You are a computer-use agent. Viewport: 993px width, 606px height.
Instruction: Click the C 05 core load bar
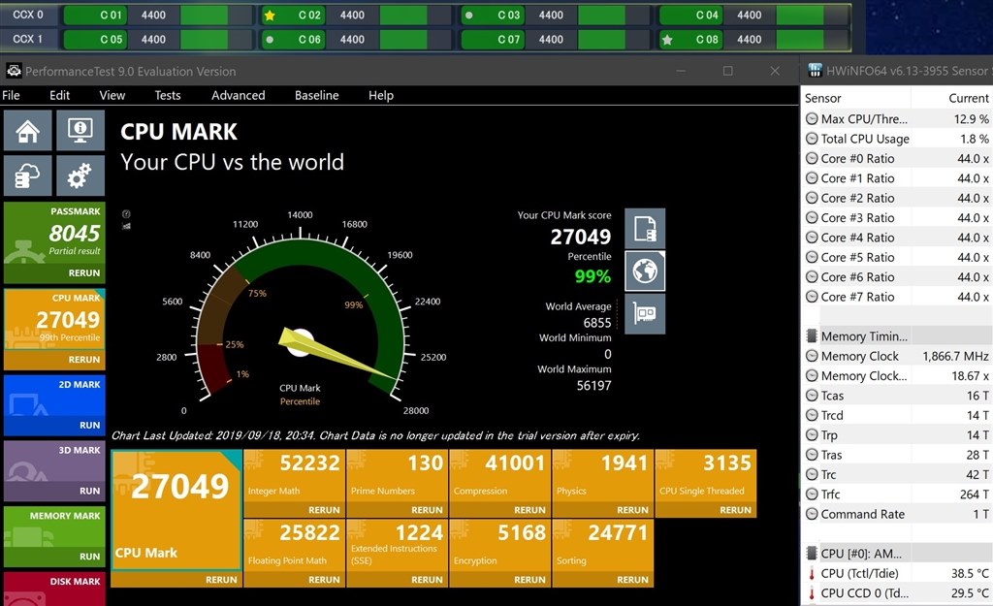coord(216,39)
